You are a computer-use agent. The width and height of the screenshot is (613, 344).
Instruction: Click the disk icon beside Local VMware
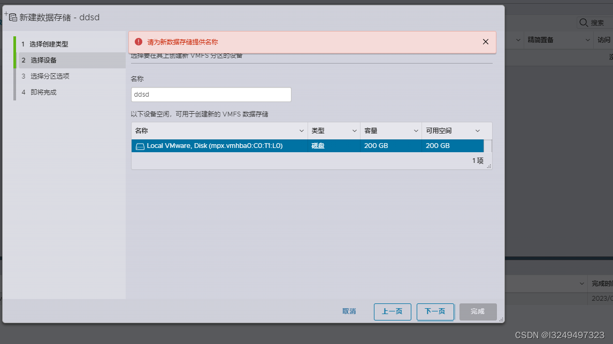pos(140,146)
